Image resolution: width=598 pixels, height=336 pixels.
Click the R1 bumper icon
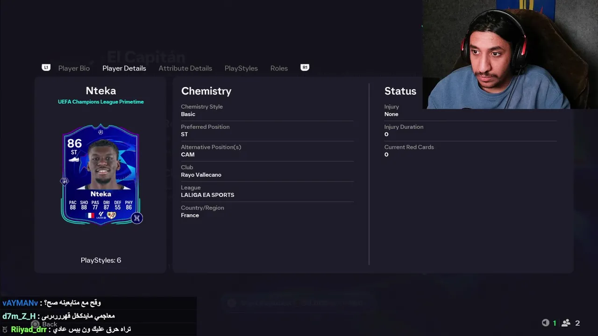click(x=305, y=68)
